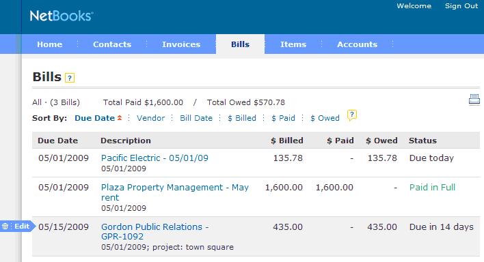Click the 435.00 billed amount
The image size is (484, 262).
pos(288,227)
